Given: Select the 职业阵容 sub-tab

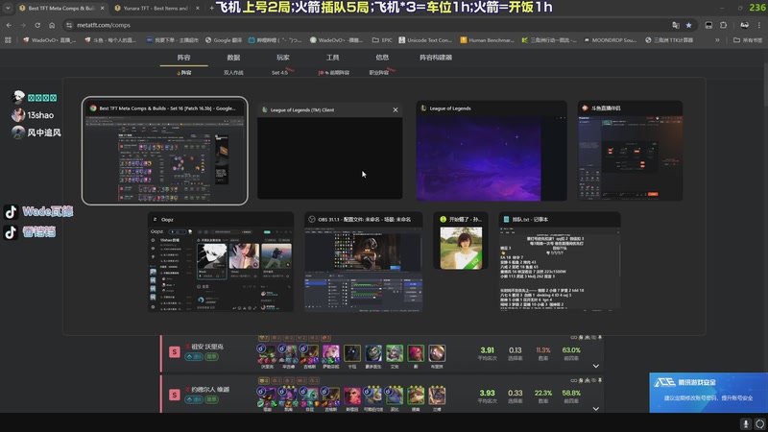Looking at the screenshot, I should pos(379,73).
